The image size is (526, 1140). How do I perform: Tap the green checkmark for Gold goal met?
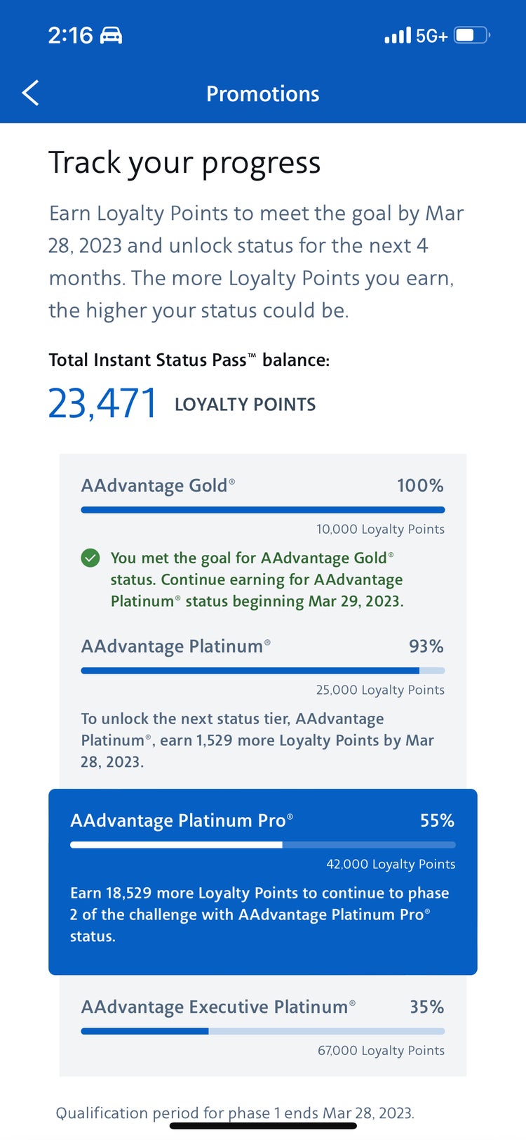(x=90, y=558)
